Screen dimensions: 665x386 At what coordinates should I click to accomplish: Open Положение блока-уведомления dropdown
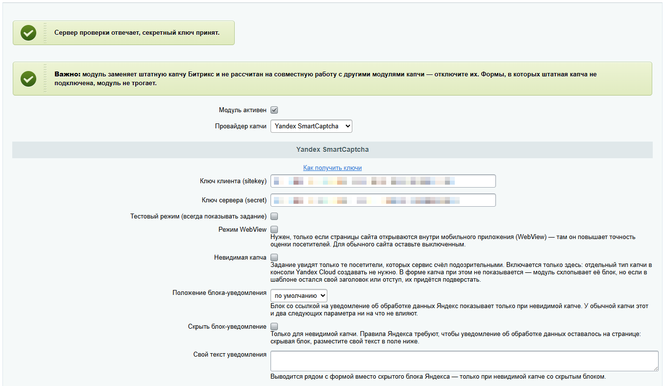298,296
